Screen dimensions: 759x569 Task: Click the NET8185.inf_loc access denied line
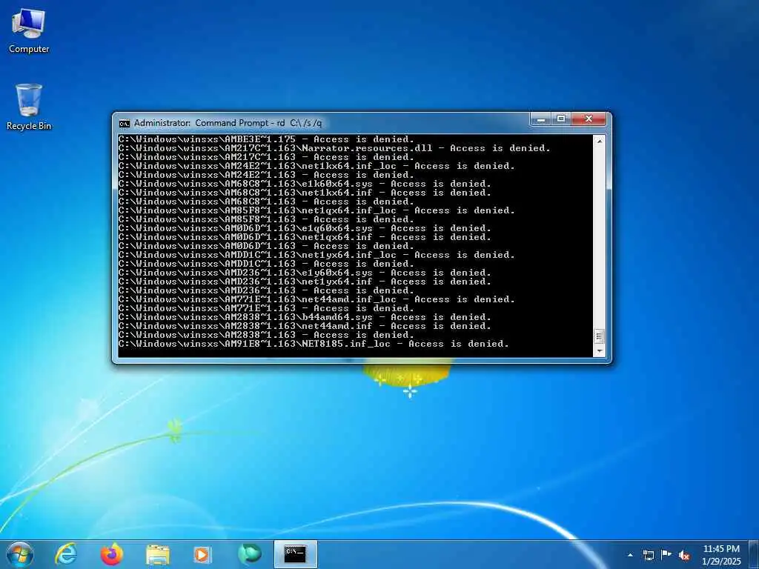click(x=314, y=344)
